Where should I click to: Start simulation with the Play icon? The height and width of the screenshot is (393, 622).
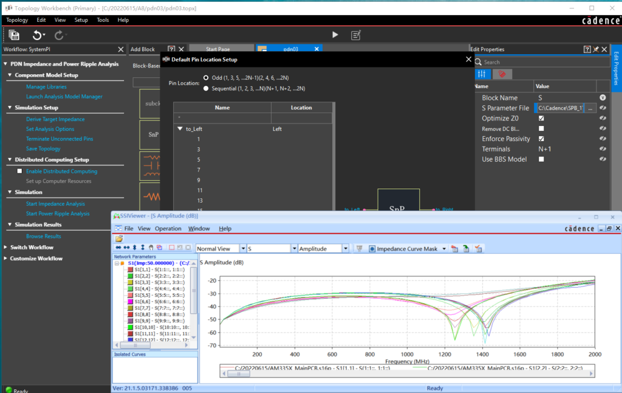coord(335,35)
